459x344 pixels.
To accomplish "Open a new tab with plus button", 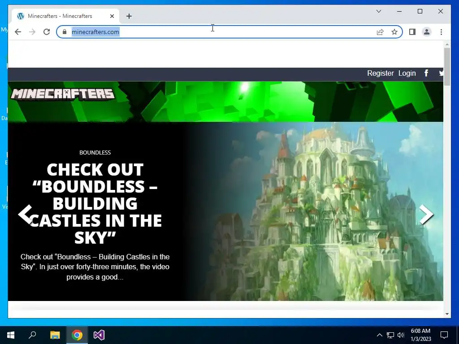I will (129, 16).
